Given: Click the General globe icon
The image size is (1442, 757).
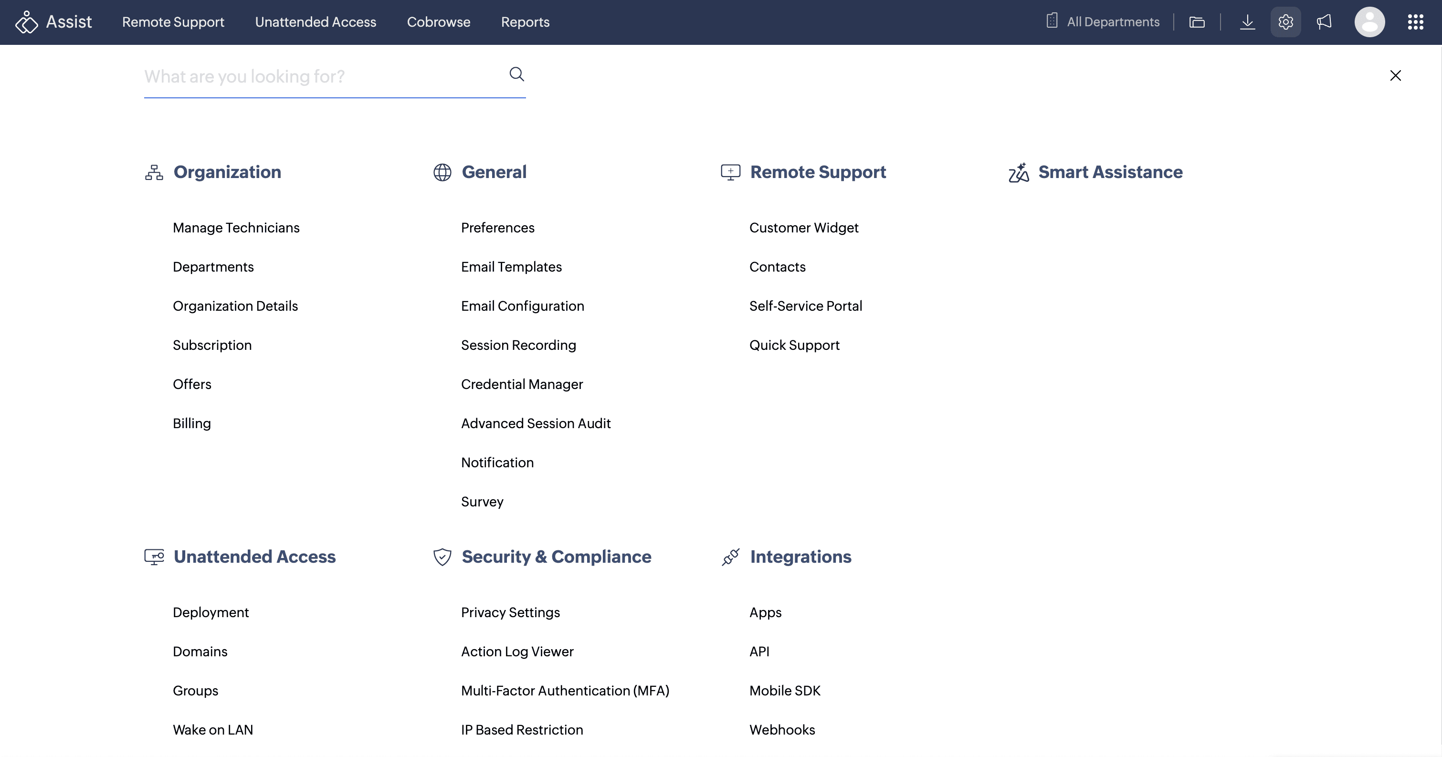Looking at the screenshot, I should (442, 172).
